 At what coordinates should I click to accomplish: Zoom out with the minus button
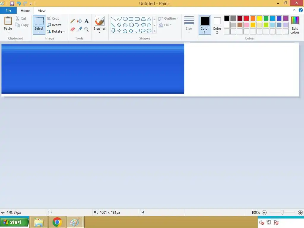(264, 213)
